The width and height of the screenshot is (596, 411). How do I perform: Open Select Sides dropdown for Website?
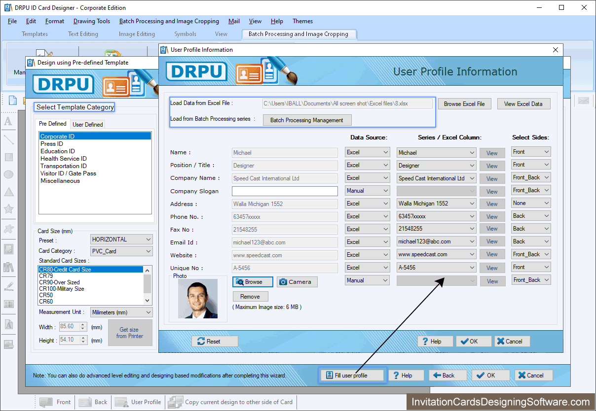point(531,254)
